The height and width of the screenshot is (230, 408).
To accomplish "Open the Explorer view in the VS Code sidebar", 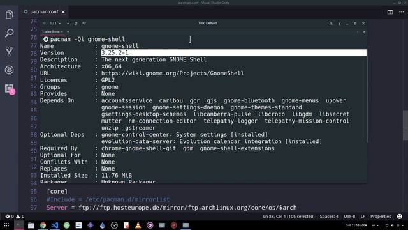I will 9,15.
